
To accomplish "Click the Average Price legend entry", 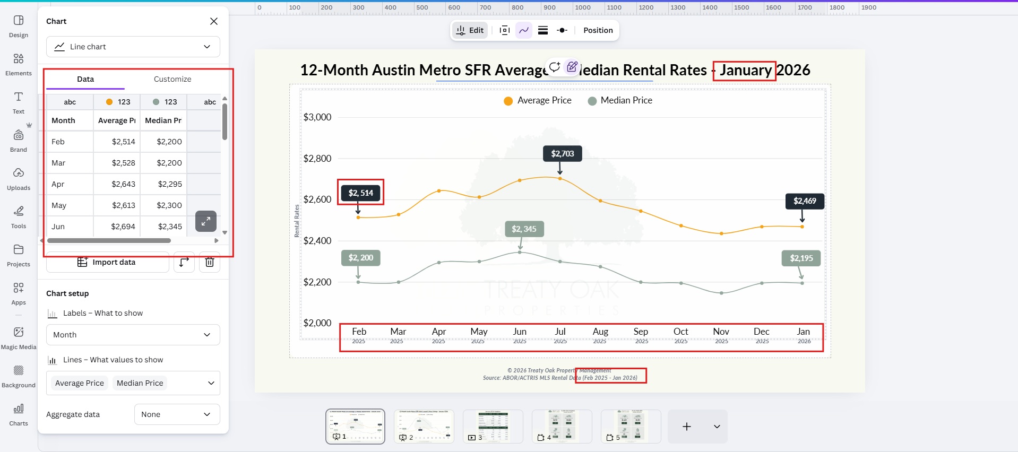I will point(538,100).
